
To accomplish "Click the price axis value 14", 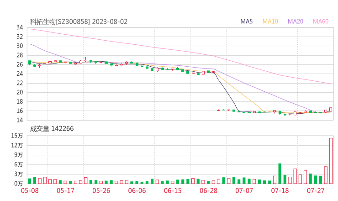I will tap(20, 120).
